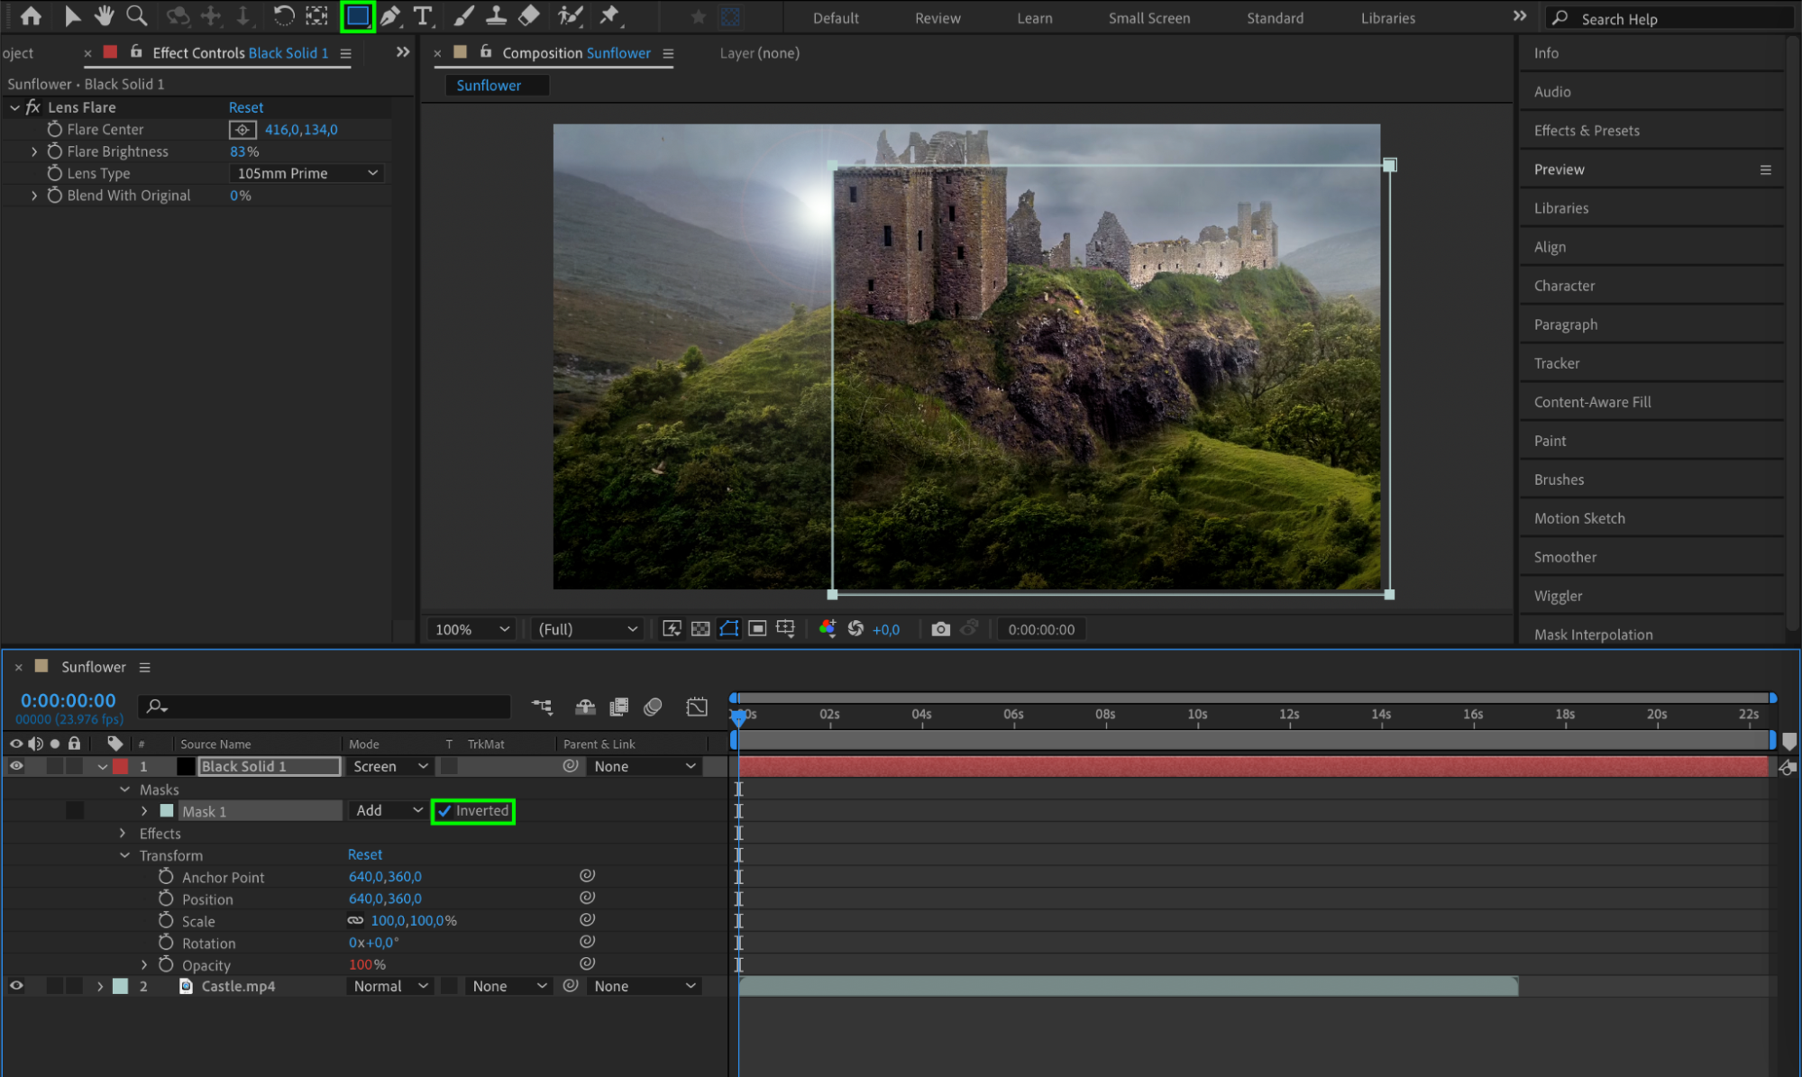Open the Screen blending mode dropdown
Image resolution: width=1802 pixels, height=1077 pixels.
389,766
